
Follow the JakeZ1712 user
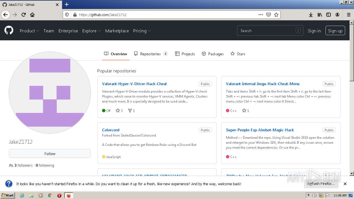50,154
